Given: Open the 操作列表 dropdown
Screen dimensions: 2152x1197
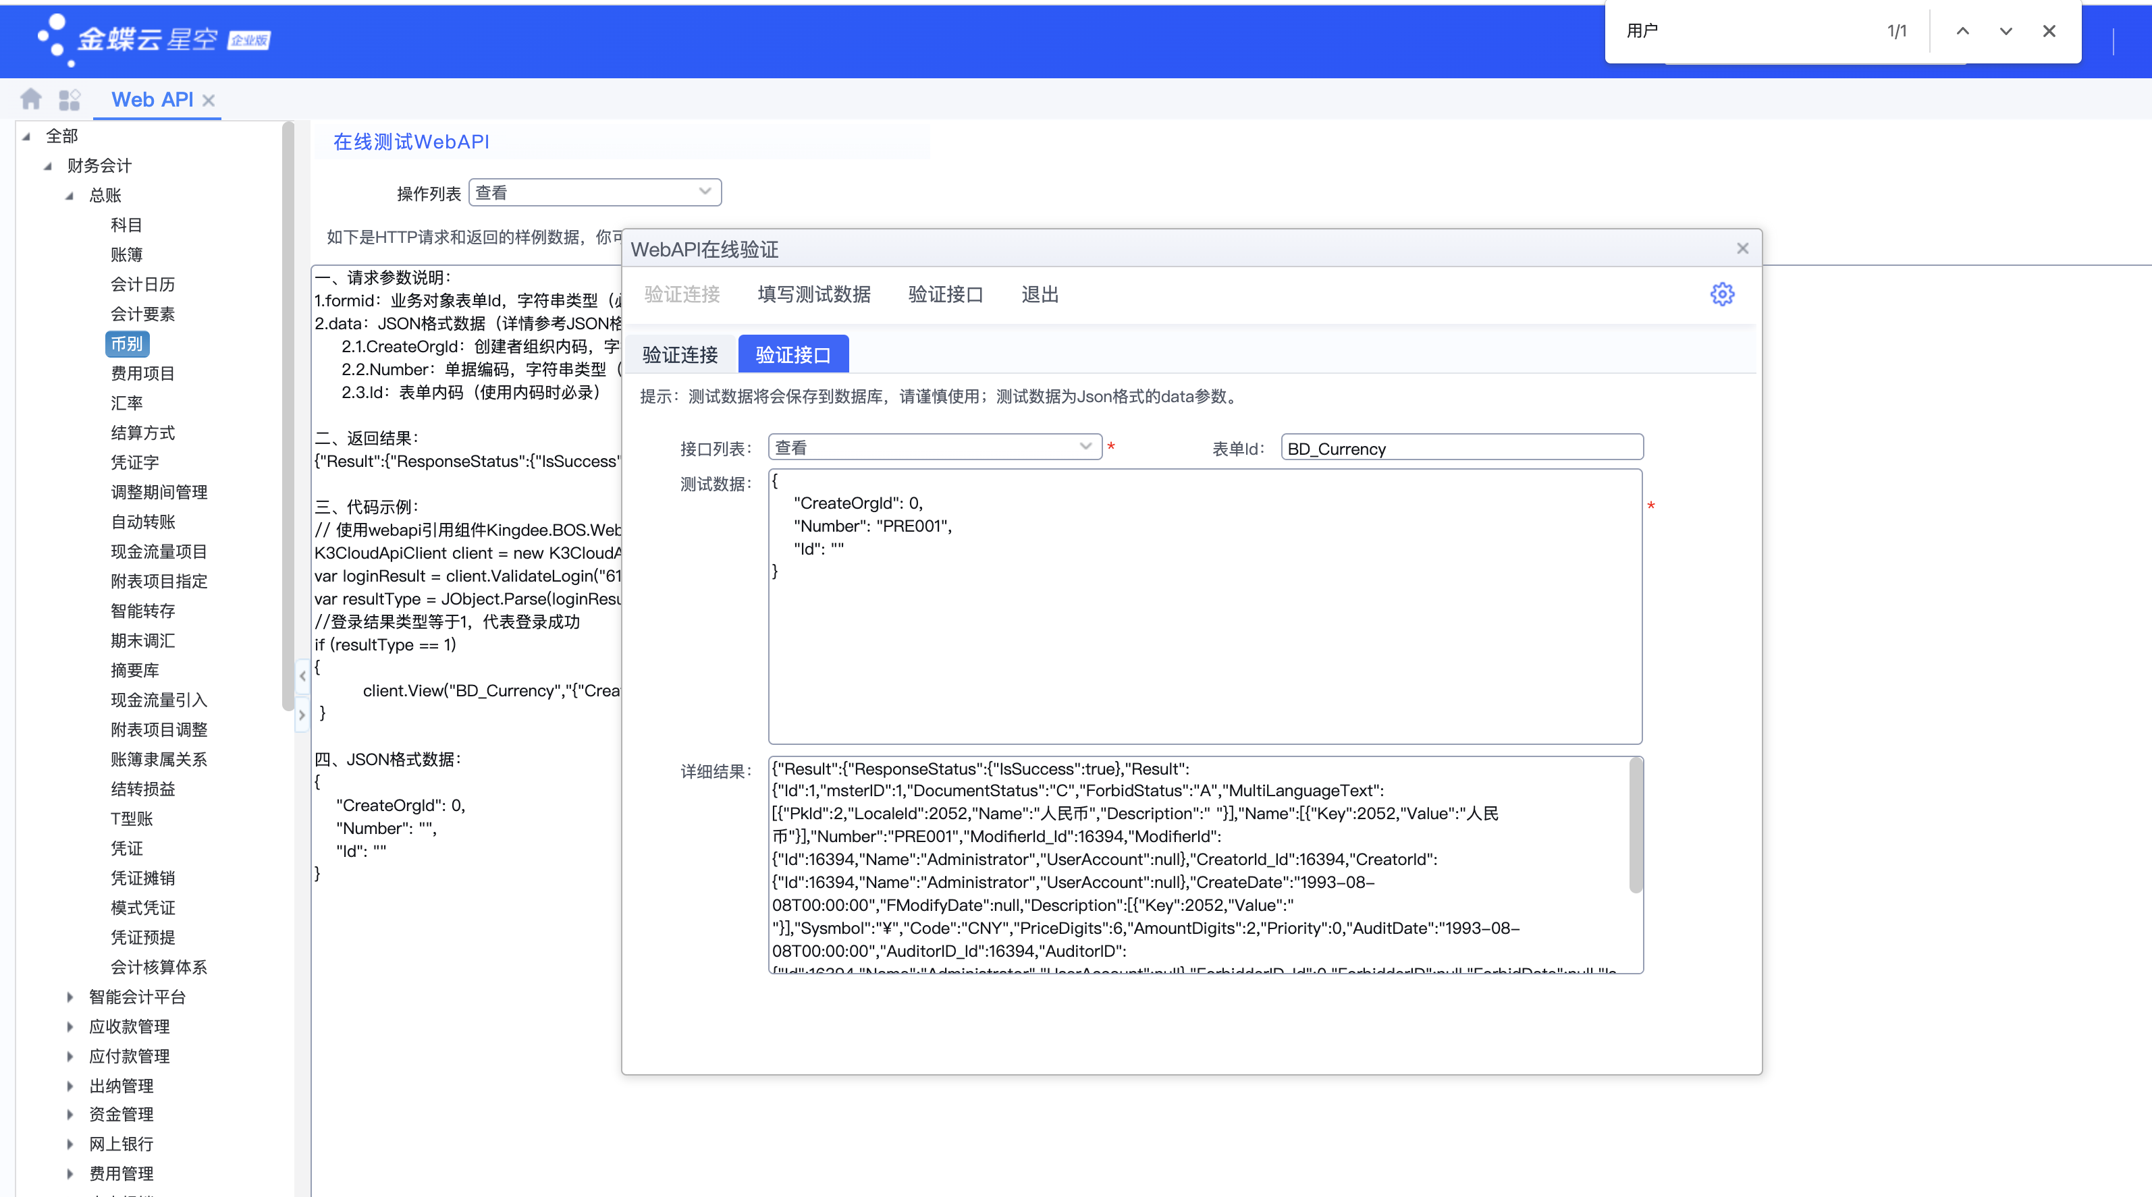Looking at the screenshot, I should 704,192.
